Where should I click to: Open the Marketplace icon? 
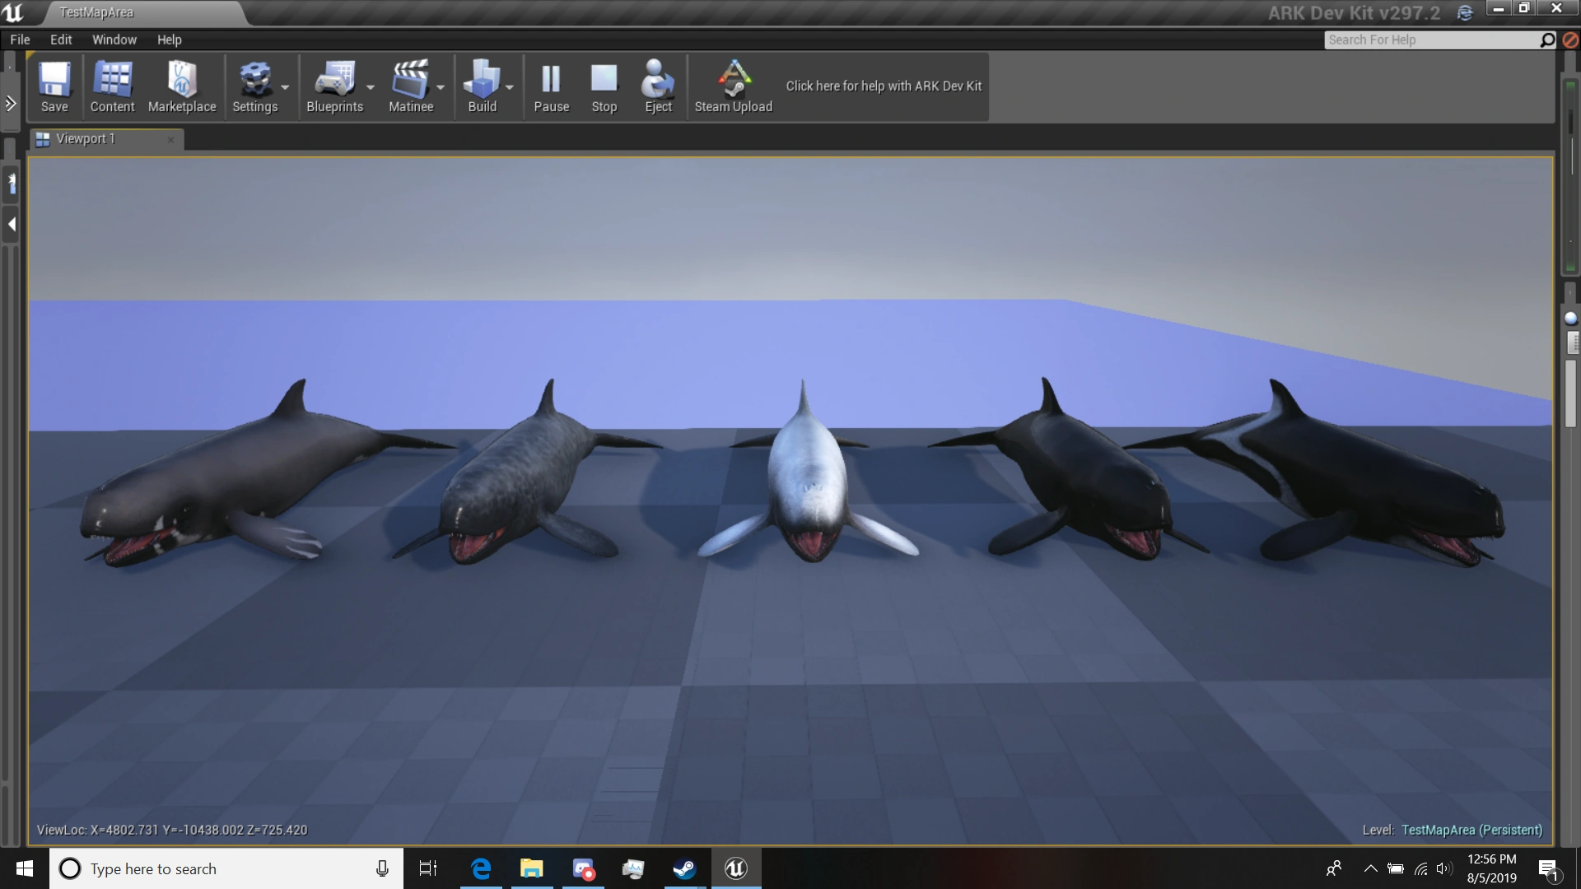[182, 81]
